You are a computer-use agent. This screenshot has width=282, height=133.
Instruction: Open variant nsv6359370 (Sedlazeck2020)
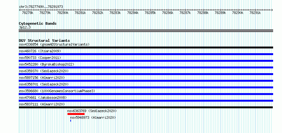(x=44, y=71)
